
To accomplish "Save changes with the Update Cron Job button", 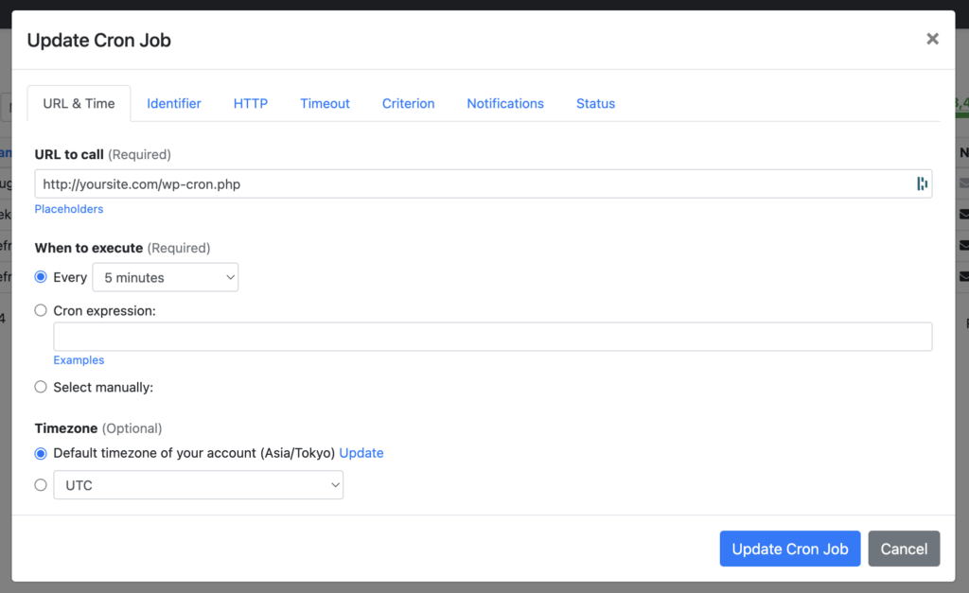I will [x=789, y=549].
